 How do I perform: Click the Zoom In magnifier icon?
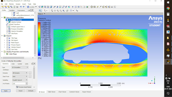tap(58, 11)
